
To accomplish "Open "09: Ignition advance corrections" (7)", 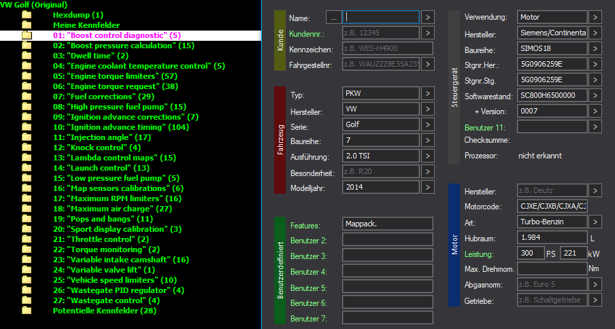I will click(x=126, y=117).
